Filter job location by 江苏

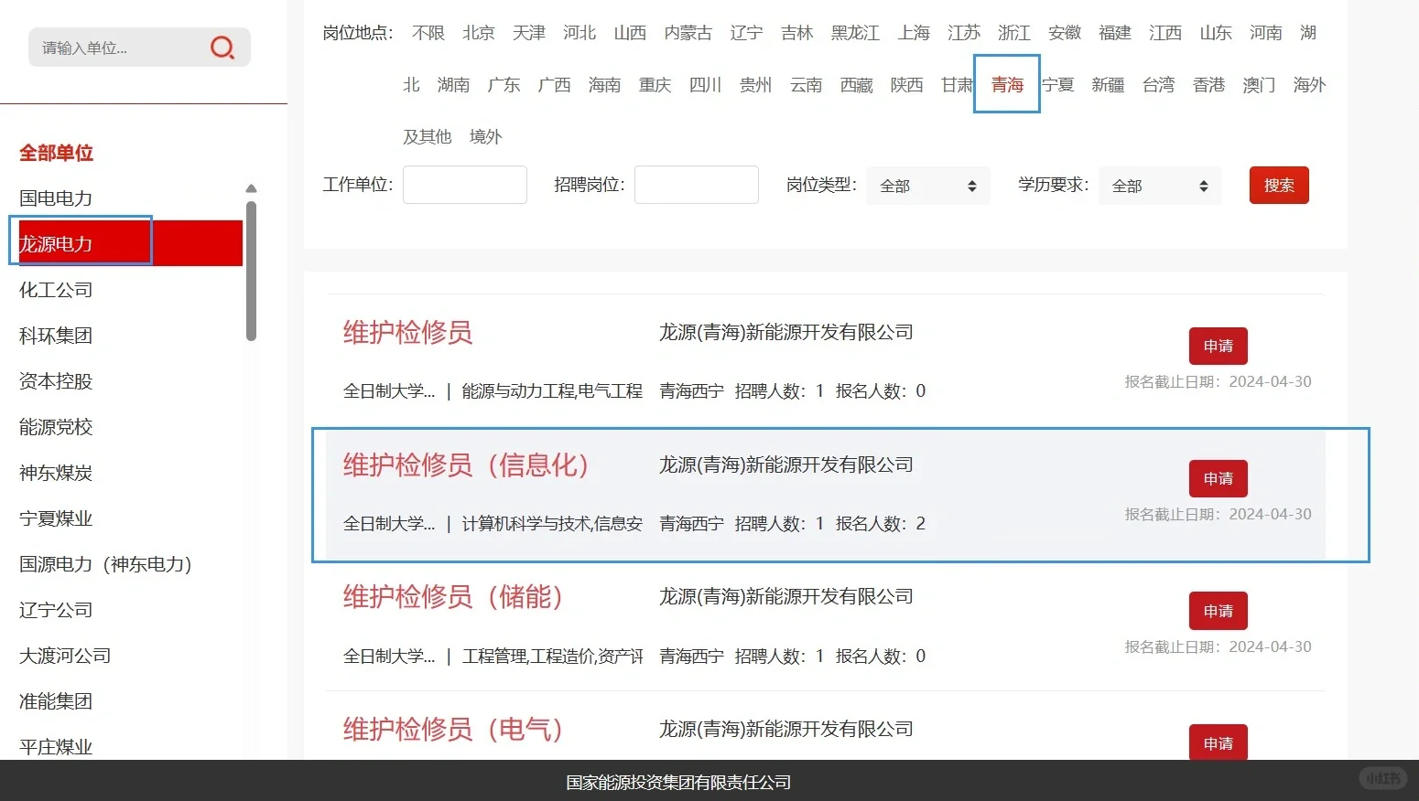pyautogui.click(x=964, y=33)
